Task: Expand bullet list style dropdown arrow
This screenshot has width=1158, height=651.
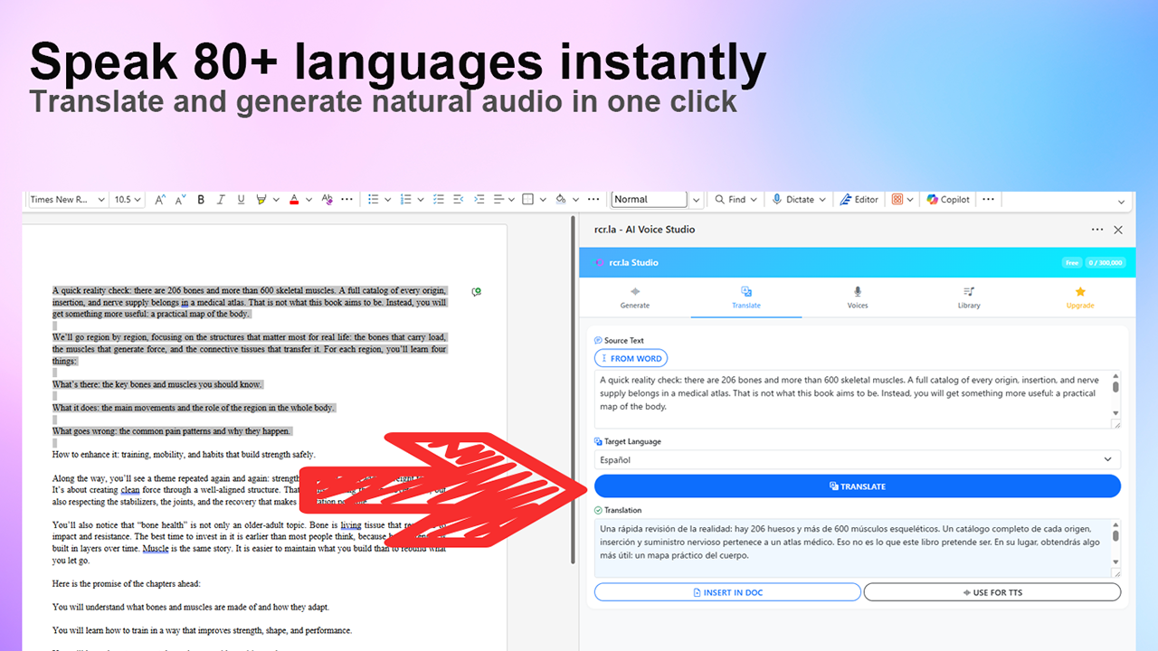Action: (386, 200)
